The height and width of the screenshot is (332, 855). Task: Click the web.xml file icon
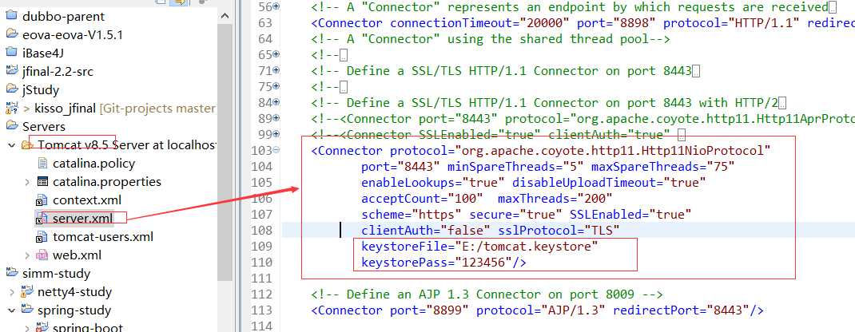tap(42, 255)
